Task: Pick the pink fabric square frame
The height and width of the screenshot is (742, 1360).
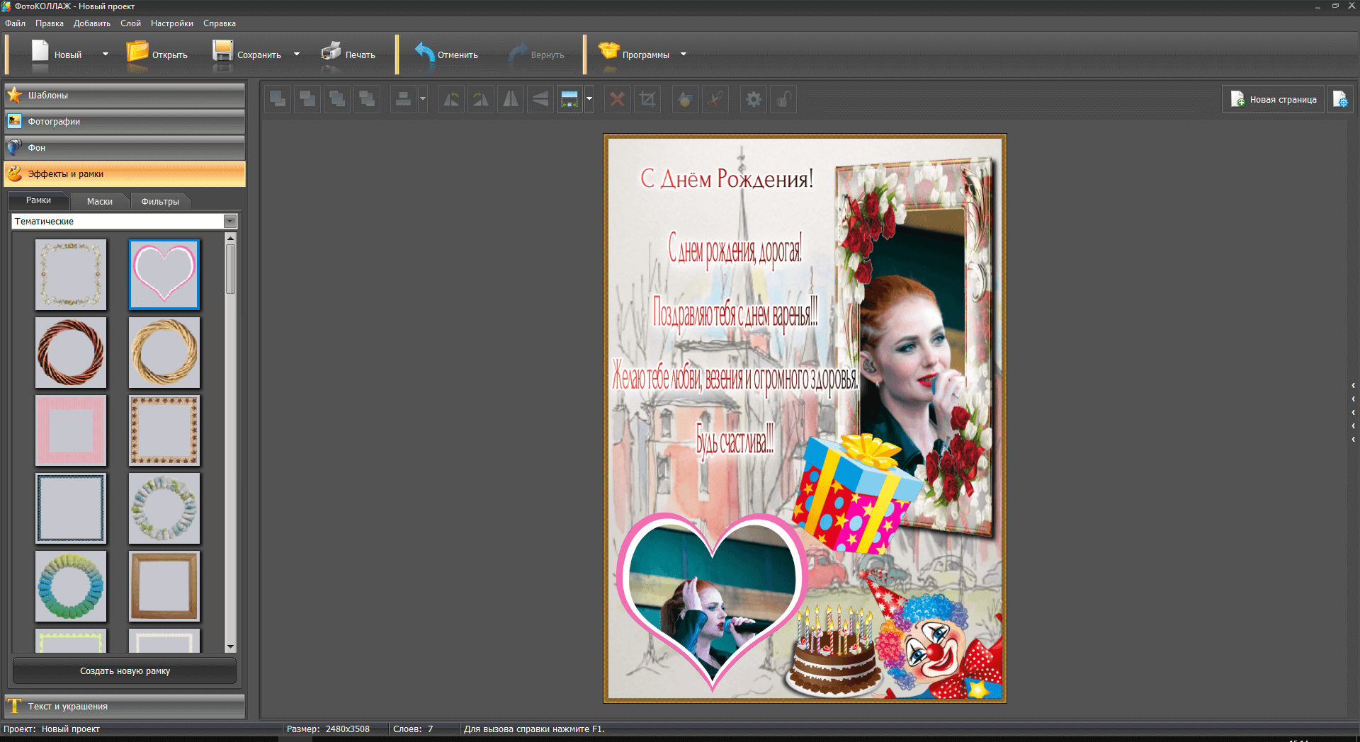Action: (x=71, y=430)
